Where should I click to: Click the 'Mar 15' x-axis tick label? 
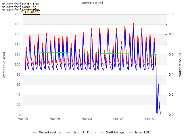point(23,119)
